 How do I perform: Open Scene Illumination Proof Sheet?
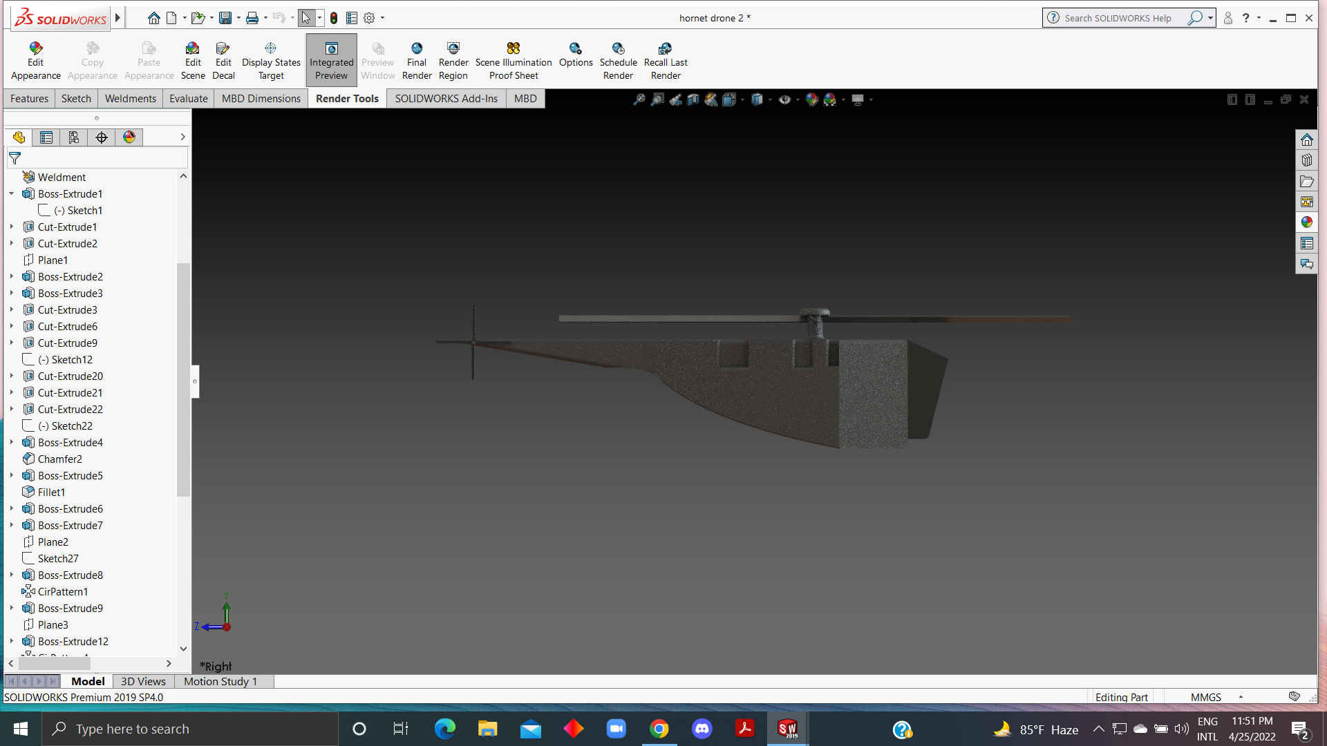513,48
